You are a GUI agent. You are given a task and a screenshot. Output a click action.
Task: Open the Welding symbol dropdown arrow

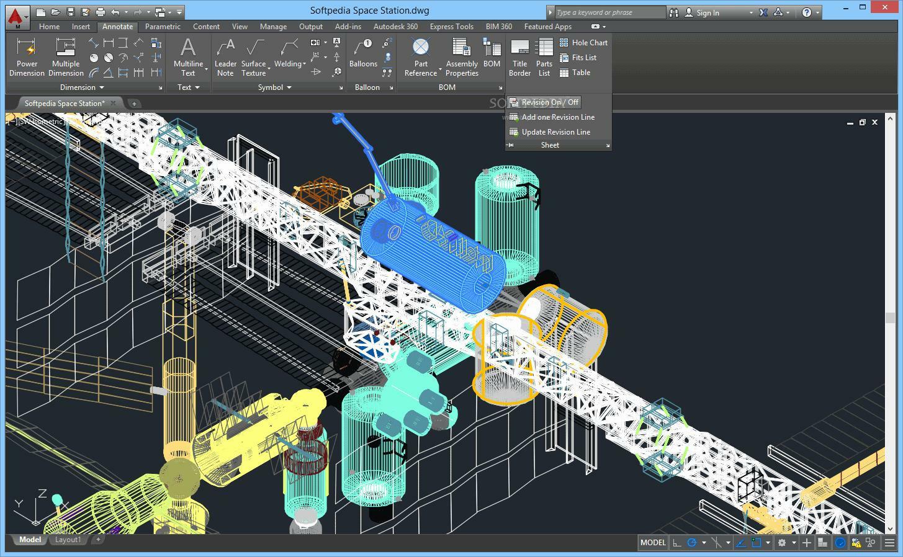[304, 64]
